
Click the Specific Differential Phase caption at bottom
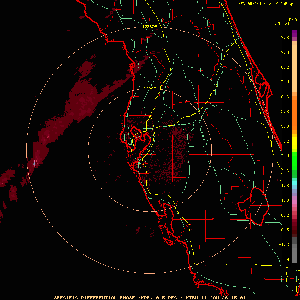150,298
